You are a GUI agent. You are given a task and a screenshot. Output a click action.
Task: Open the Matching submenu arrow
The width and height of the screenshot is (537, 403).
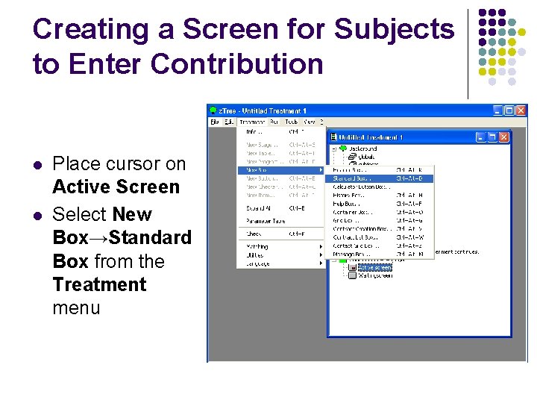click(x=321, y=247)
